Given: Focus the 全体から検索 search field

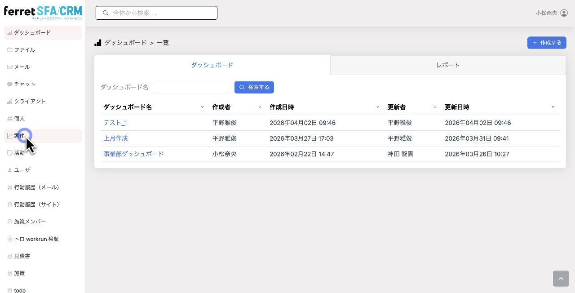Looking at the screenshot, I should tap(156, 13).
